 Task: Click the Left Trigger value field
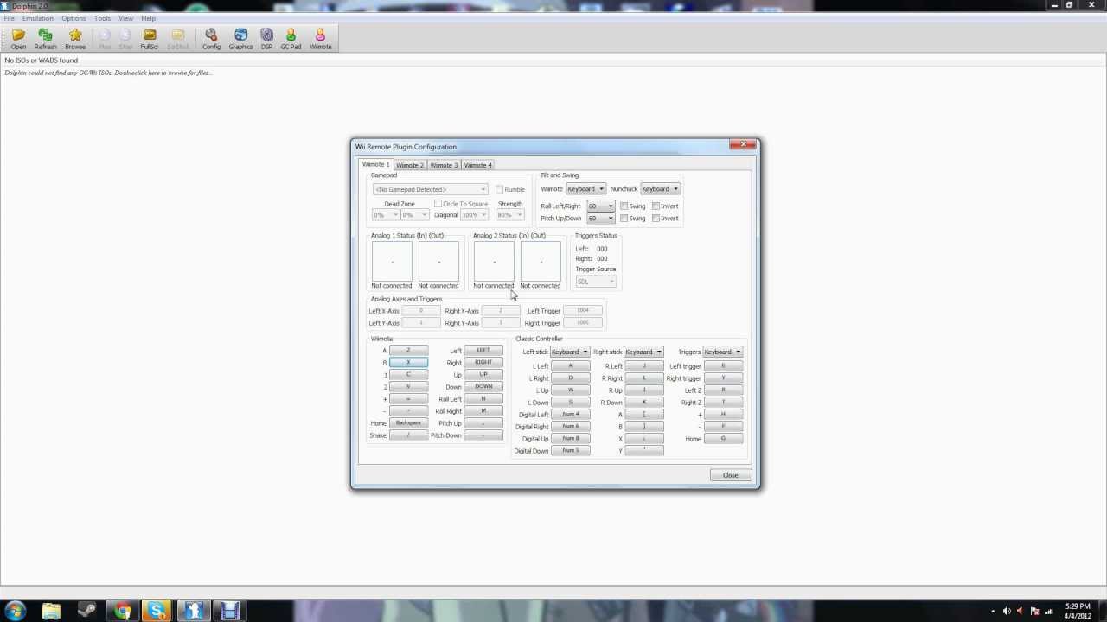click(582, 311)
